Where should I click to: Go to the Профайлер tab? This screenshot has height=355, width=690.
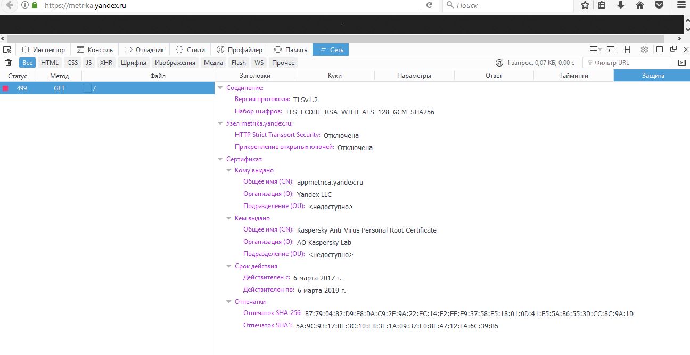pyautogui.click(x=240, y=49)
